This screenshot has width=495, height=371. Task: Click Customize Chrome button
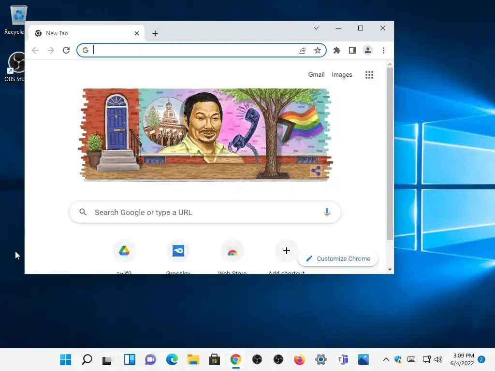[x=338, y=259]
